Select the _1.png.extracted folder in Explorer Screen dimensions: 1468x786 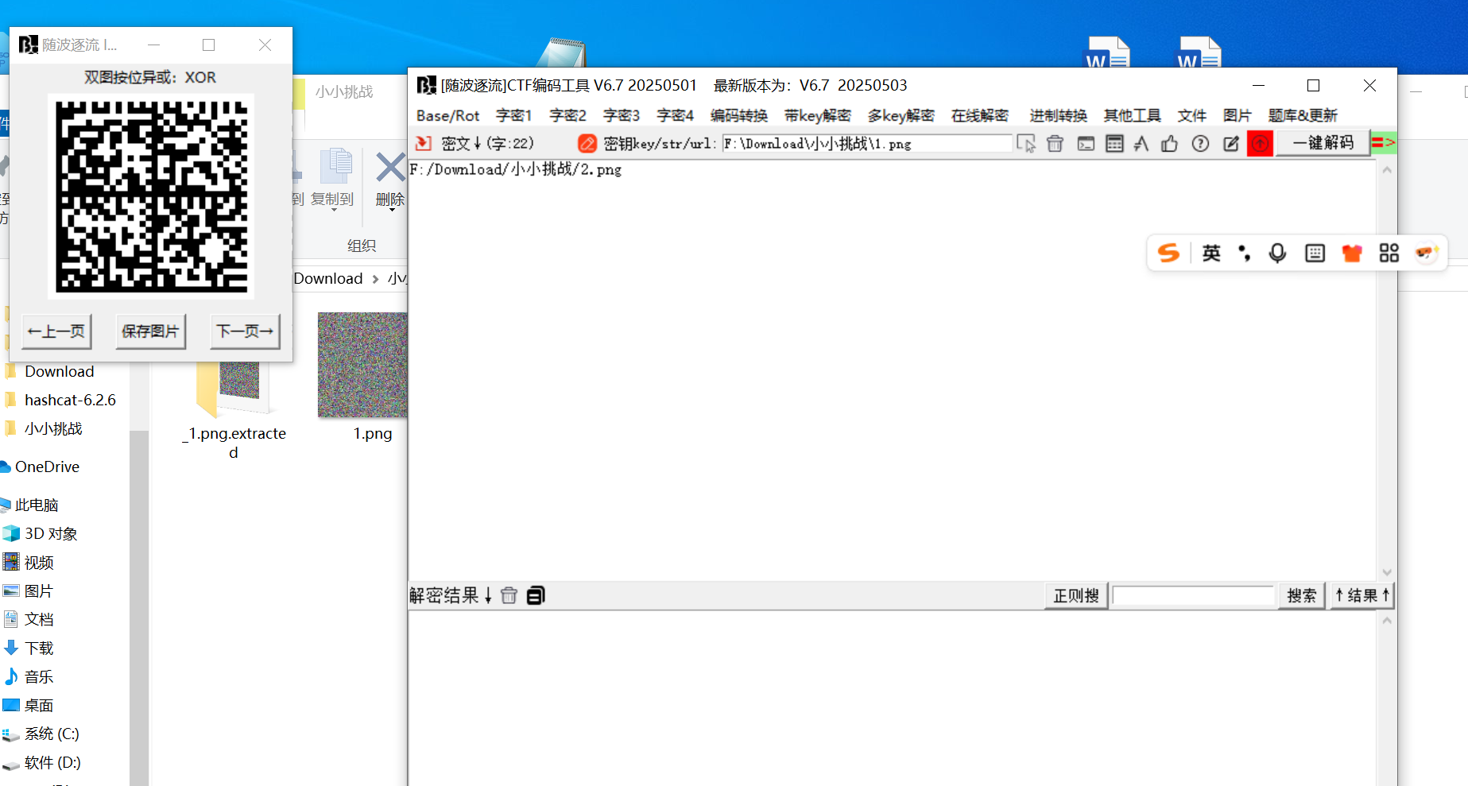(234, 409)
